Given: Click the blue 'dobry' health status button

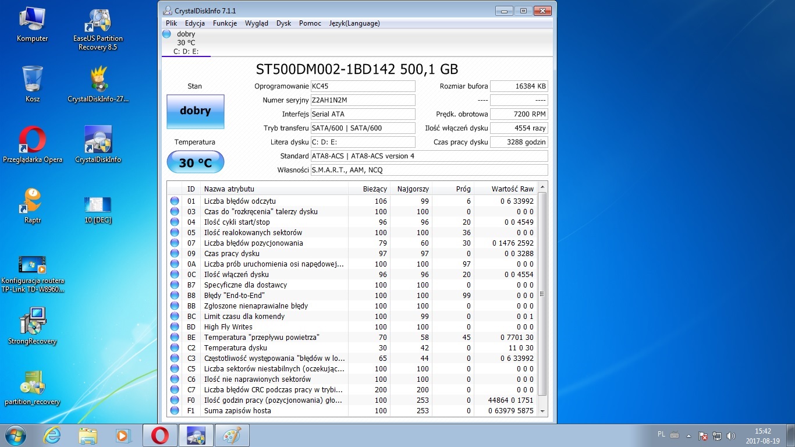Looking at the screenshot, I should point(196,111).
